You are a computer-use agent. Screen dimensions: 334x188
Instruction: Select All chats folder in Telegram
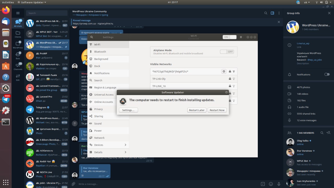point(18,23)
